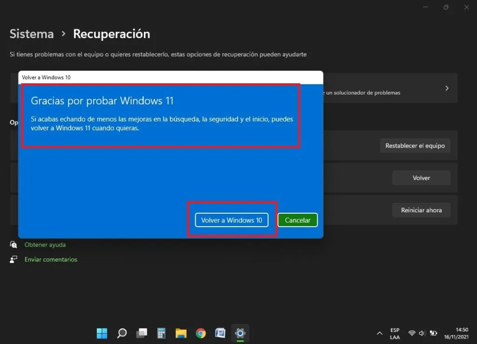Open the help headset icon beside Obtener ayuda
This screenshot has height=344, width=477.
pos(14,244)
